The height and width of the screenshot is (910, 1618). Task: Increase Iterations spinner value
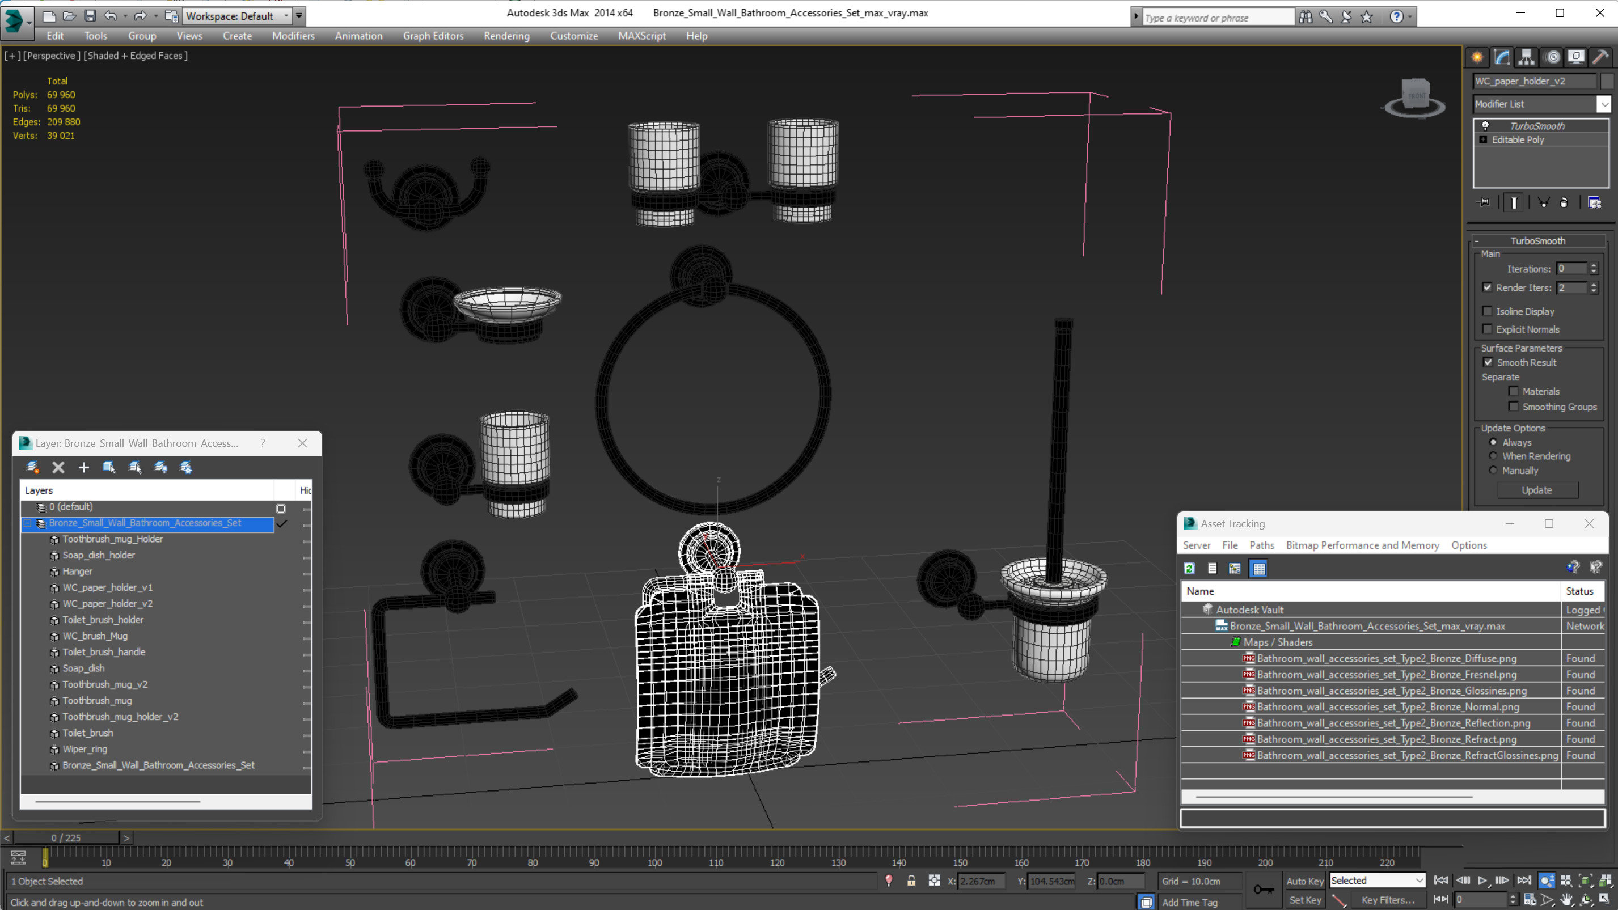tap(1594, 266)
